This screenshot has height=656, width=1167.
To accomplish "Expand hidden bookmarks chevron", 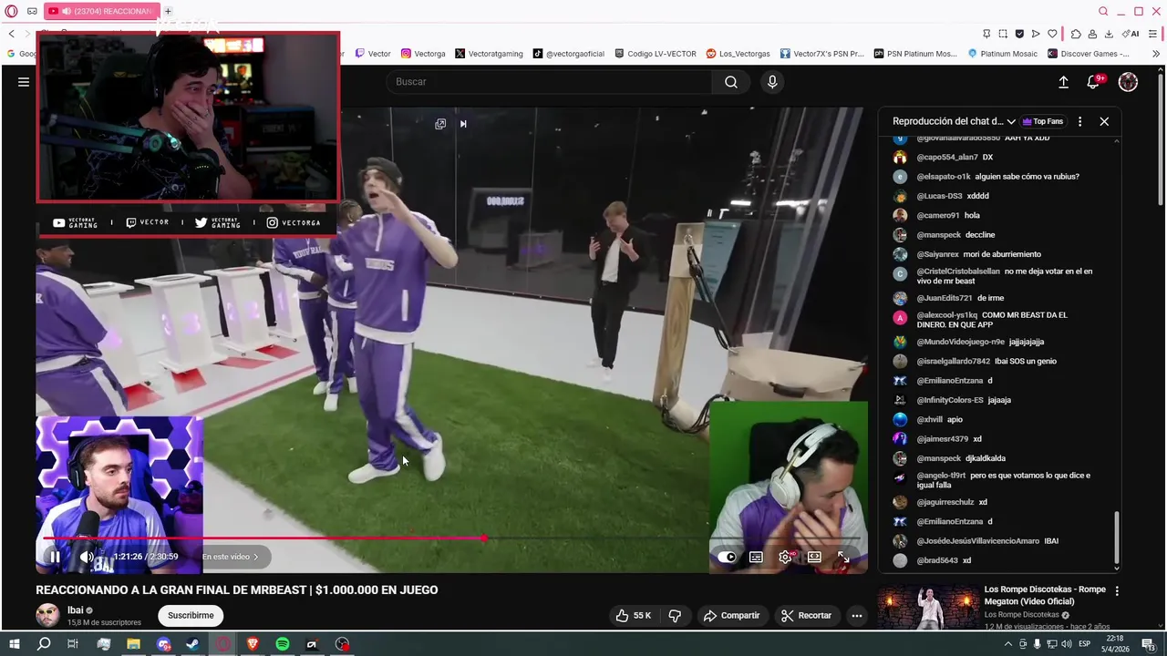I will 1157,54.
